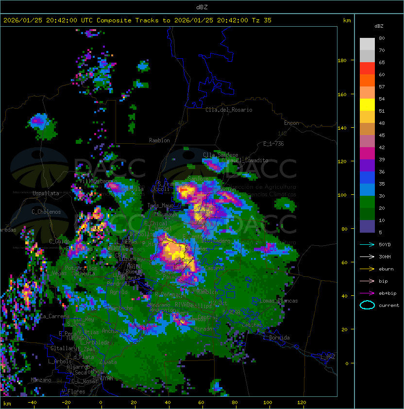Viewport: 404px width, 409px height.
Task: Click the TUNUYAN city label
Action: point(103,378)
